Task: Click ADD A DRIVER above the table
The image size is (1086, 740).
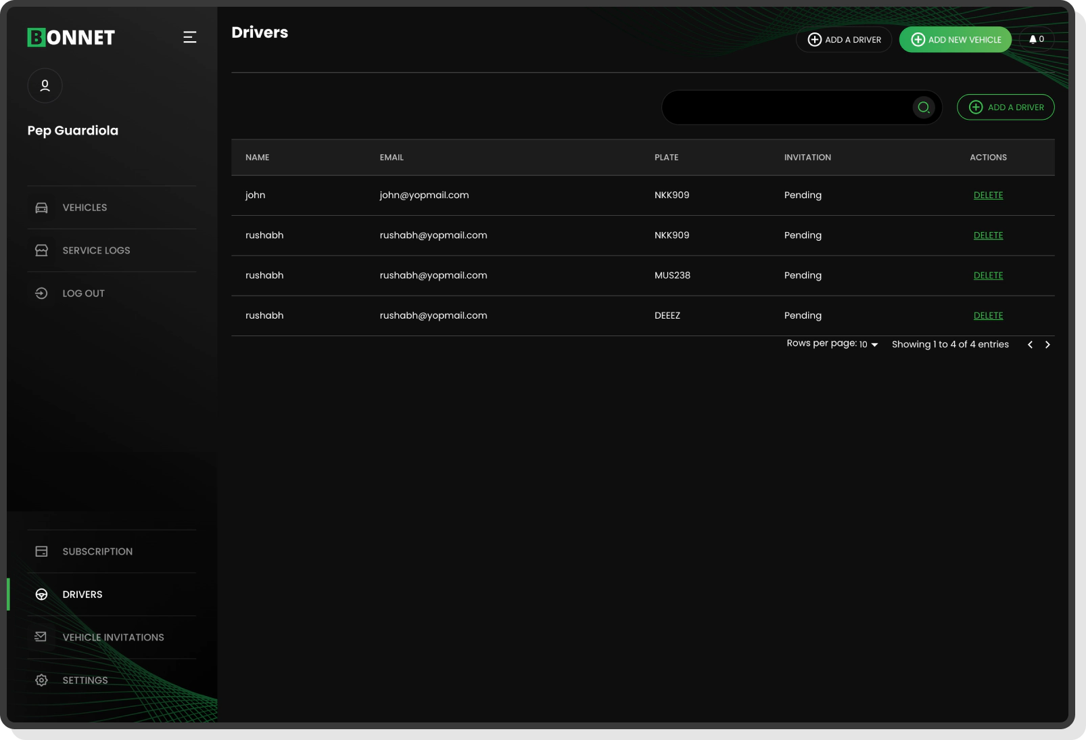Action: coord(1006,107)
